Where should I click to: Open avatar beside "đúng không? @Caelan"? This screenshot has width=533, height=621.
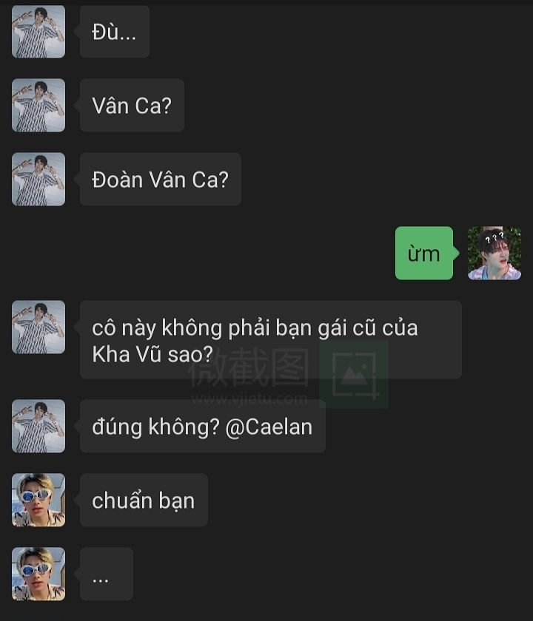click(x=38, y=426)
